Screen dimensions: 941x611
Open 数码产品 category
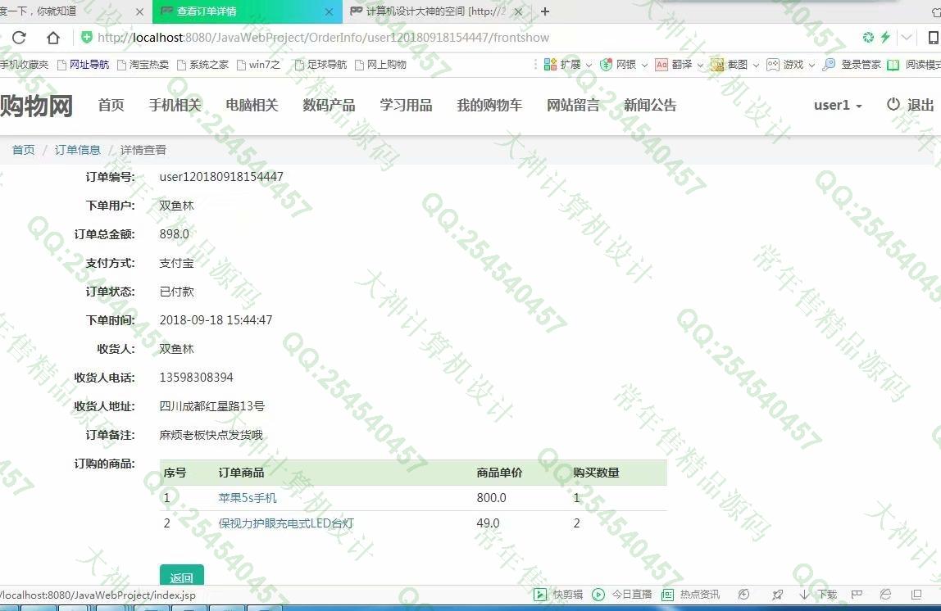pyautogui.click(x=329, y=105)
